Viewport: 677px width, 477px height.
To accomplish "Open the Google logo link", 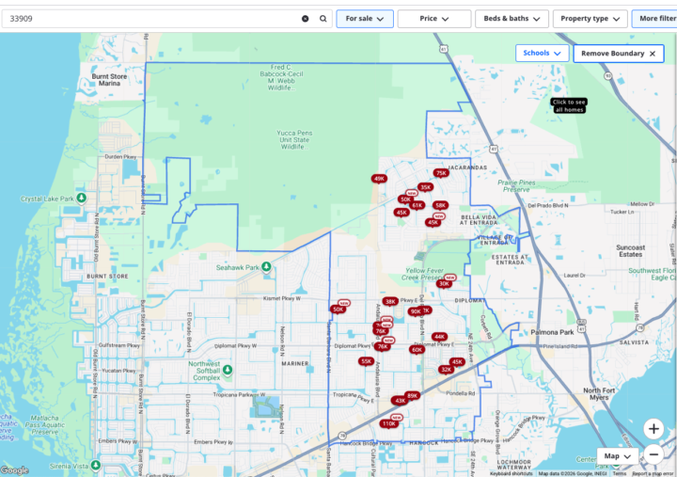I will (15, 470).
